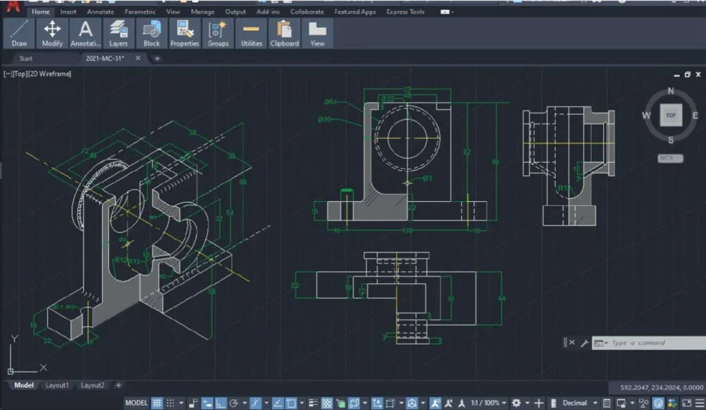This screenshot has height=410, width=706.
Task: Open the Groups ribbon panel
Action: point(218,33)
